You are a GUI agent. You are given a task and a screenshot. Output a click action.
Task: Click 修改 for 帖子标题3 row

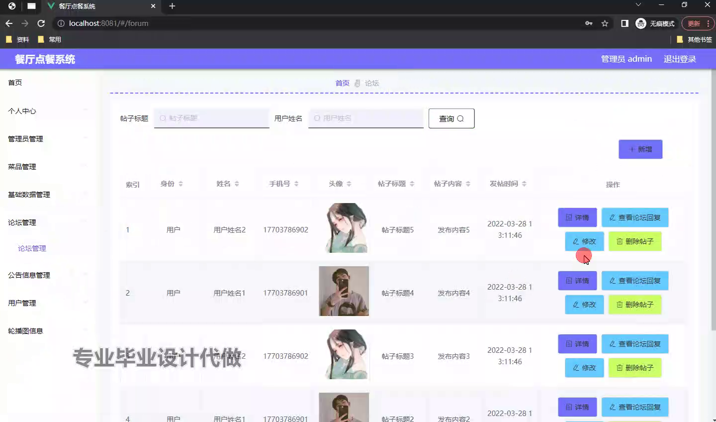[584, 368]
